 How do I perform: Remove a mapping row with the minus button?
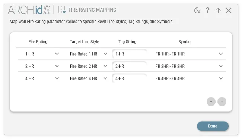pyautogui.click(x=222, y=101)
